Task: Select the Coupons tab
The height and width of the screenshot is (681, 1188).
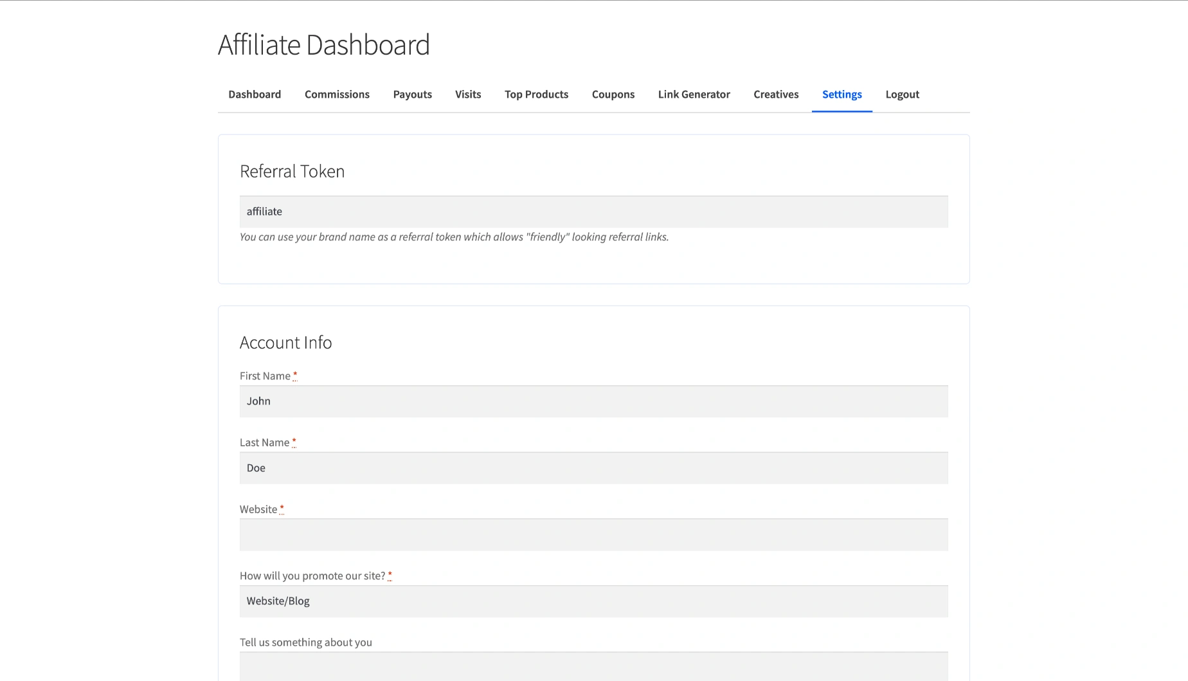Action: pos(613,95)
